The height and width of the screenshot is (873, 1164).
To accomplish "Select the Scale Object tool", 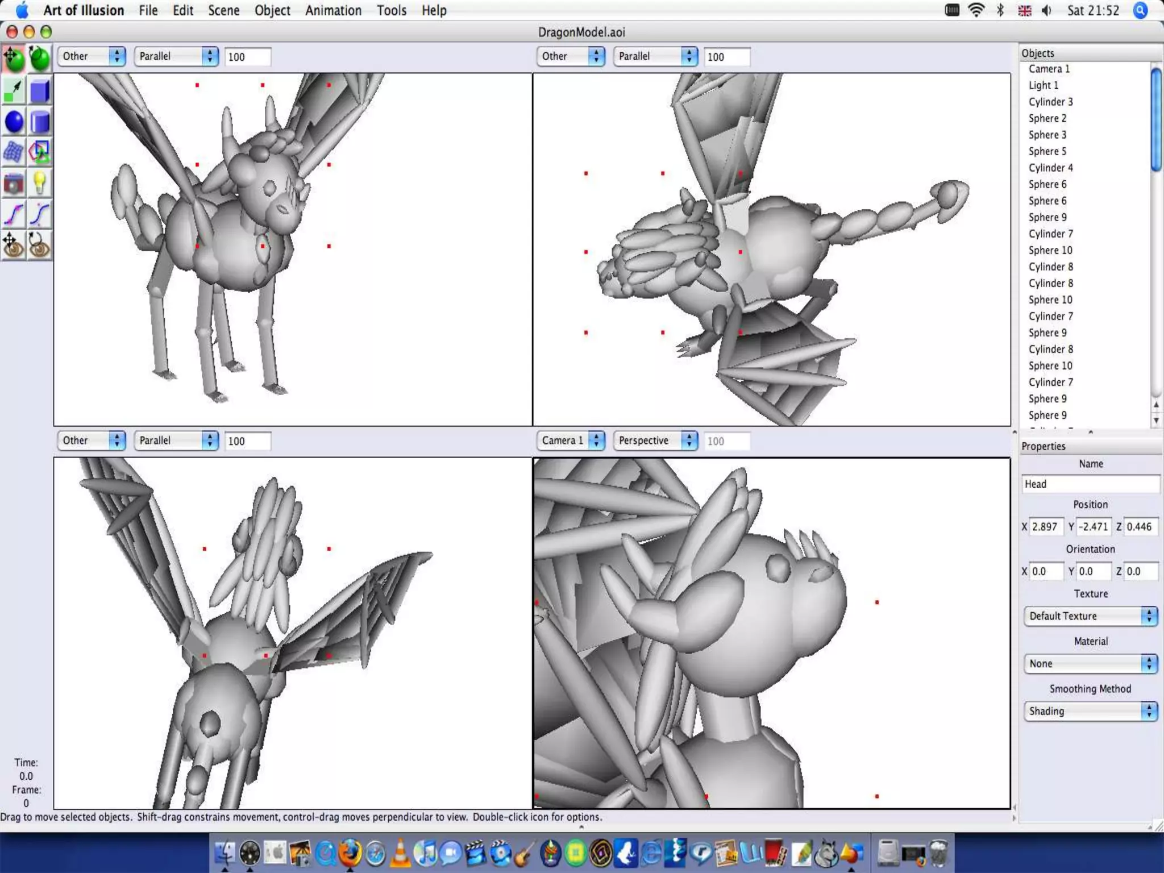I will pos(14,90).
